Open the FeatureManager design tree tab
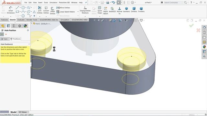207x116 pixels. pyautogui.click(x=3, y=26)
